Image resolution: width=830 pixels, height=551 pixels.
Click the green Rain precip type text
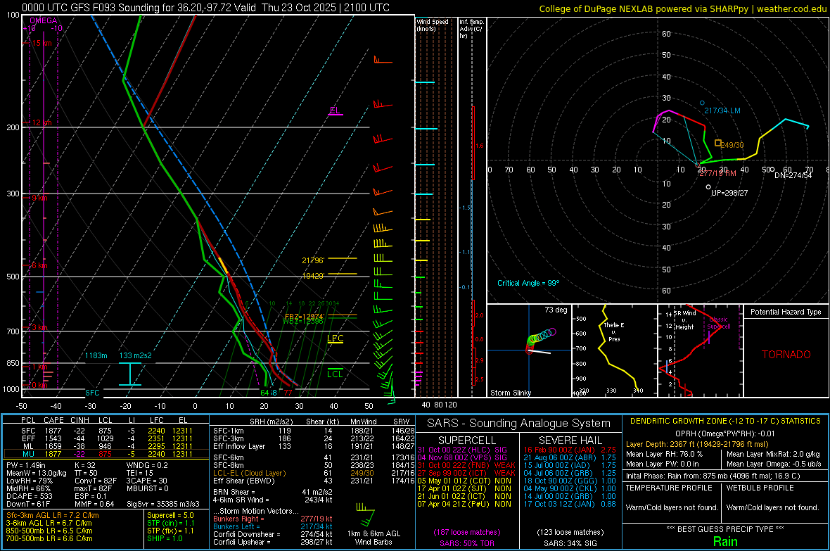[x=725, y=541]
